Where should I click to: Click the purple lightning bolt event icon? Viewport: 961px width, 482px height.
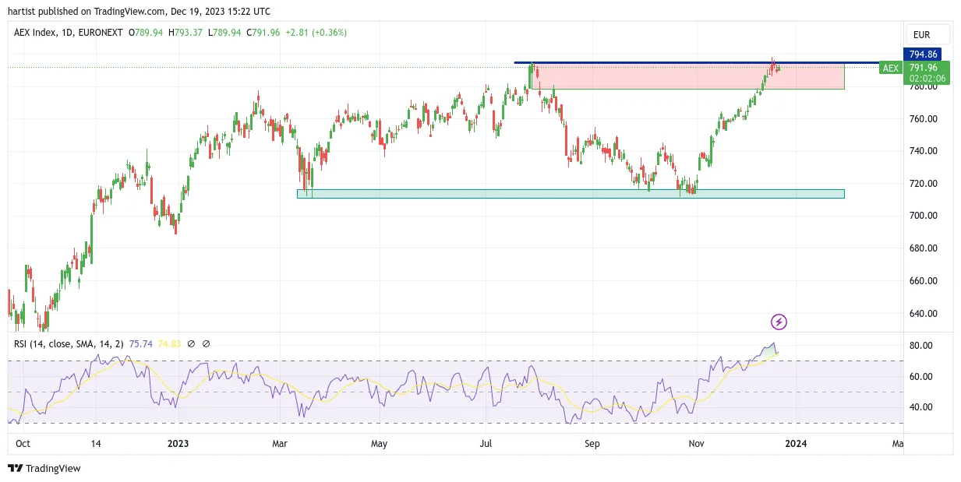pyautogui.click(x=779, y=322)
